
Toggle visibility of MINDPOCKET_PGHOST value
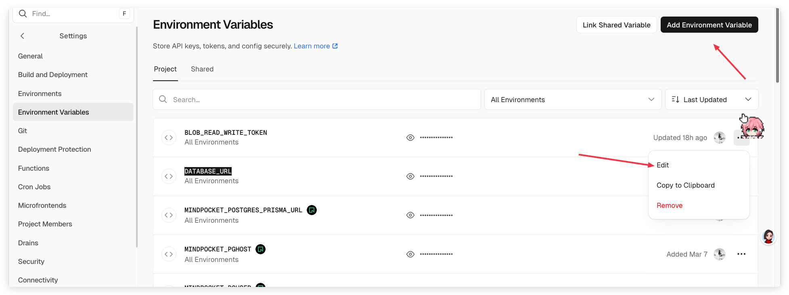(x=410, y=254)
